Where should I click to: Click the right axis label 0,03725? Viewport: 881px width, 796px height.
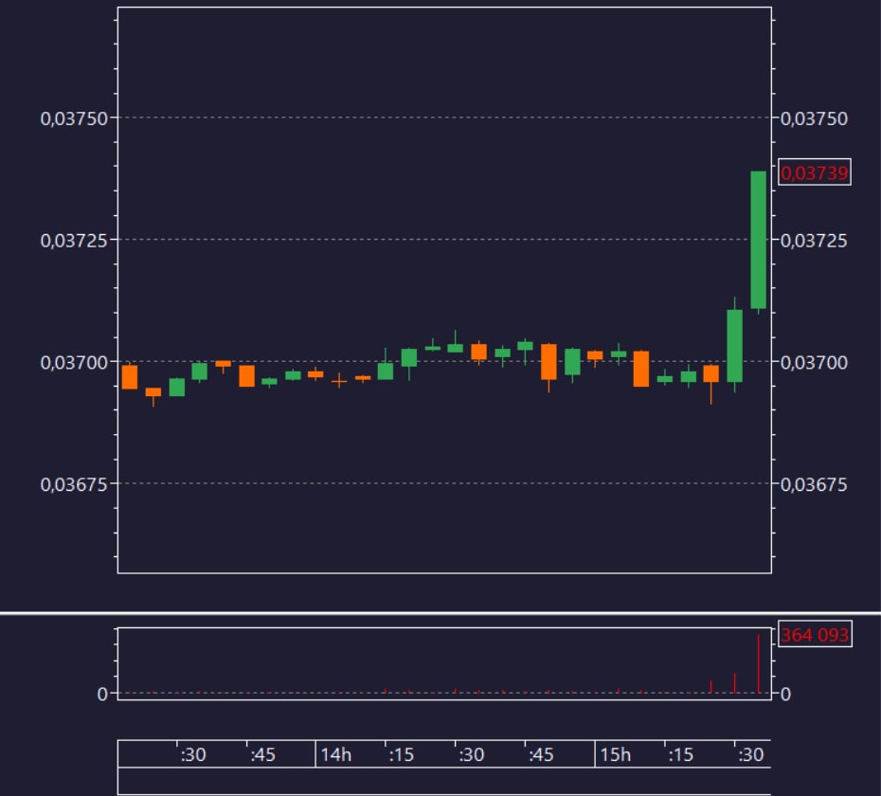click(x=814, y=241)
